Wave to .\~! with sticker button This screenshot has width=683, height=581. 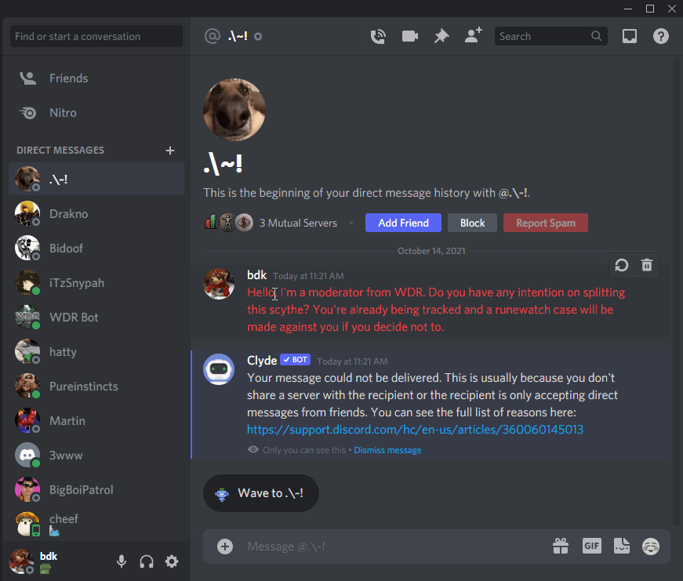click(261, 493)
